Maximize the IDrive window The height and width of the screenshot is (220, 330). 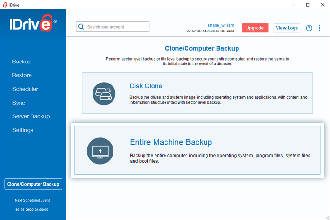(x=308, y=5)
